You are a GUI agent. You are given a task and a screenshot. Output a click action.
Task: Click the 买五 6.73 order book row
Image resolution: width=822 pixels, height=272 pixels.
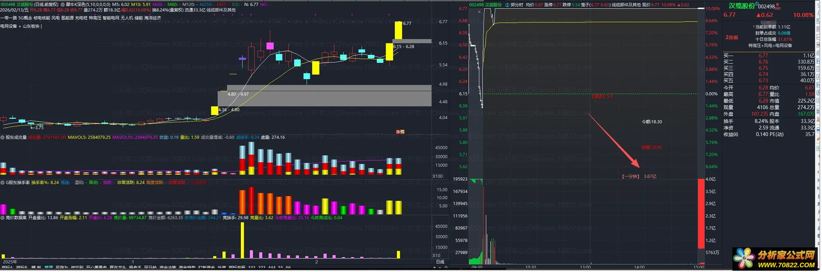pos(769,80)
